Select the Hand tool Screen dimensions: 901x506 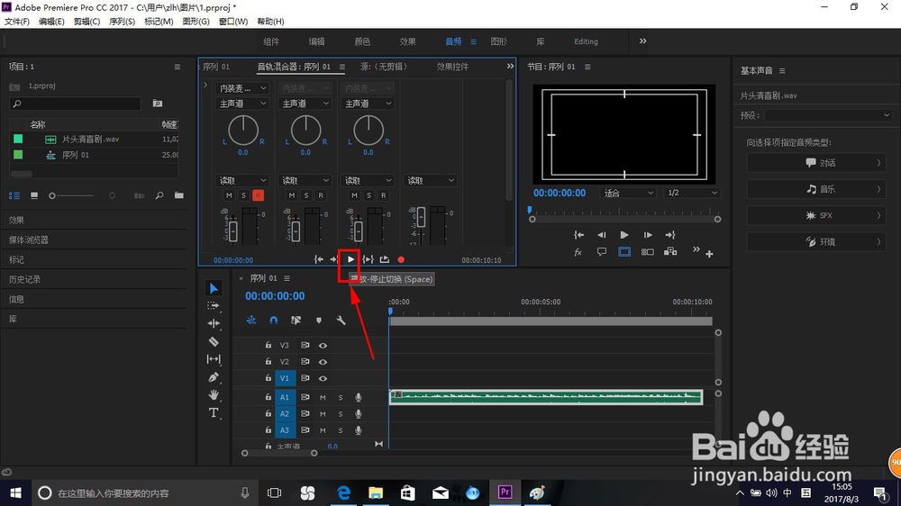(214, 394)
